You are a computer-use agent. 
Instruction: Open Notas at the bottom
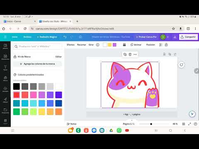point(72,124)
